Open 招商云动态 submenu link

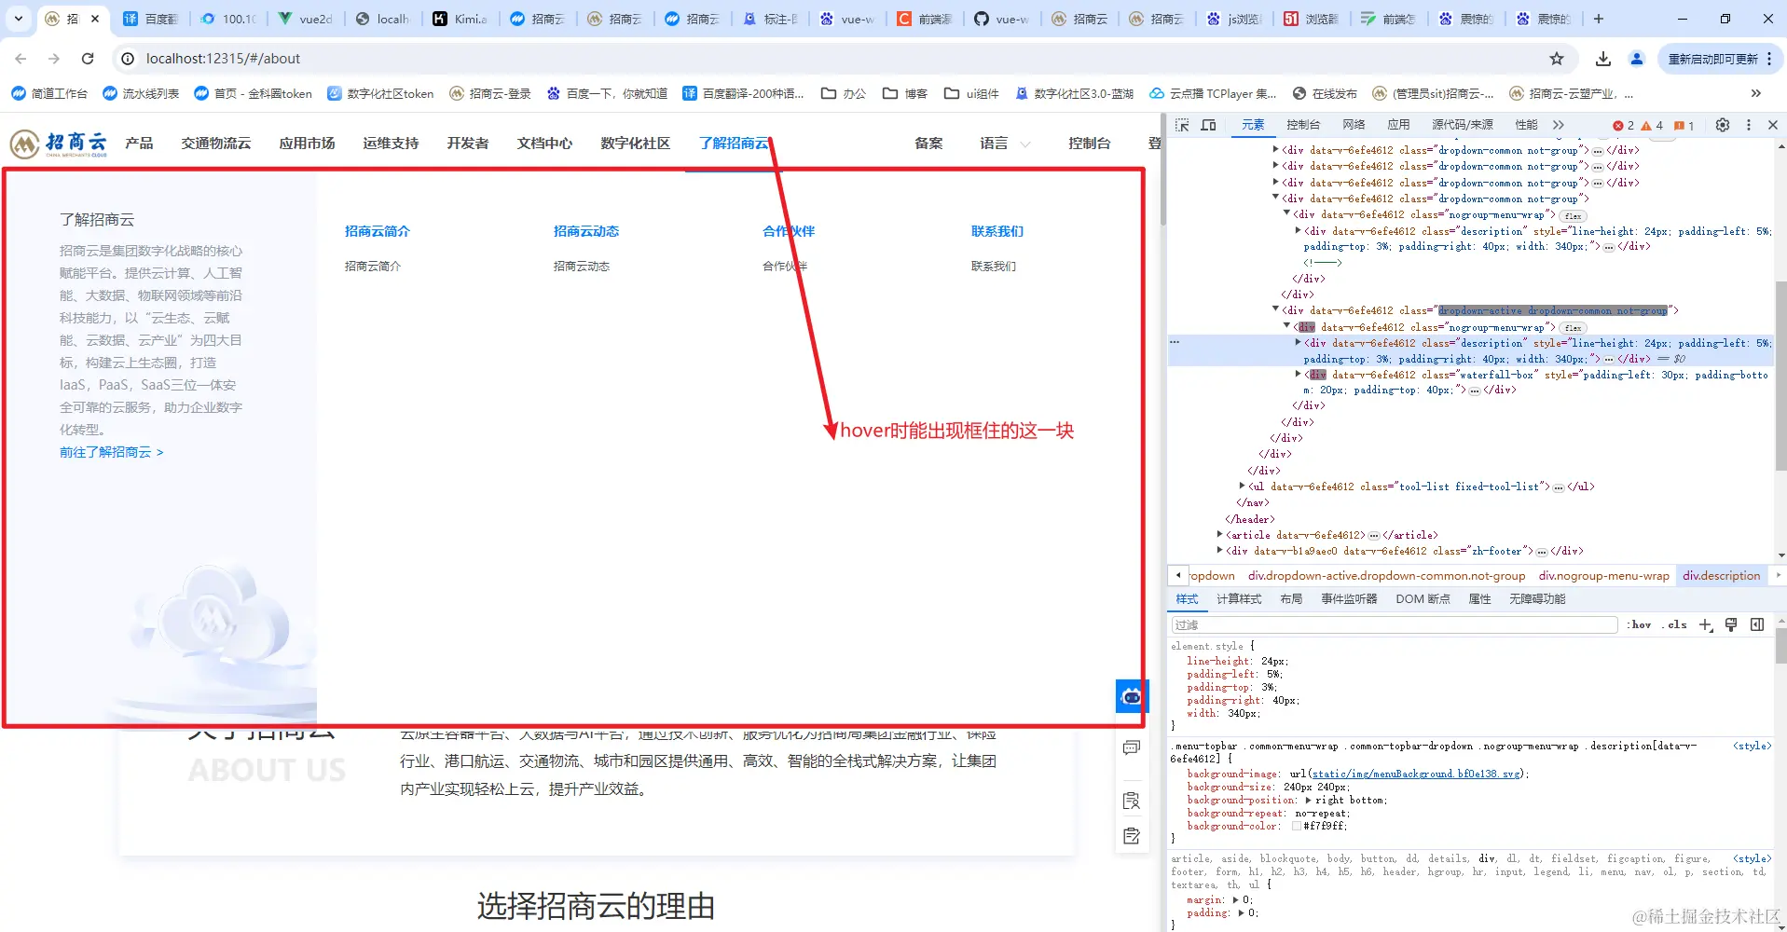(581, 267)
